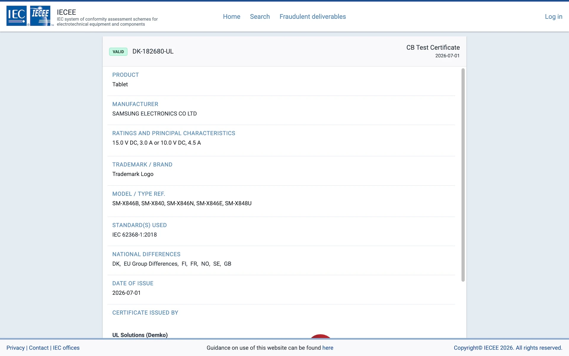Go to the Search page
The width and height of the screenshot is (569, 356).
tap(260, 17)
